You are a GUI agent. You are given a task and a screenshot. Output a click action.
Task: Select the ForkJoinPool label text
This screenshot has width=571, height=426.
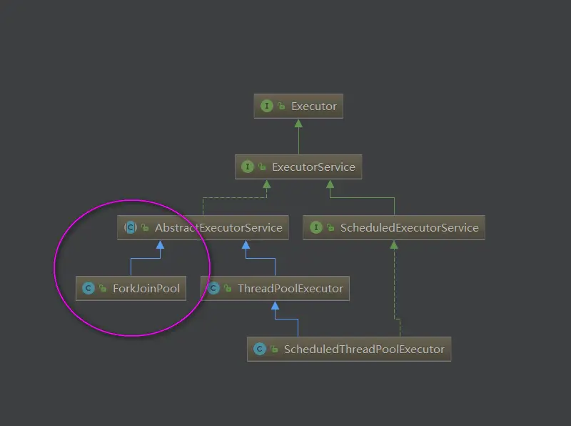pos(146,289)
